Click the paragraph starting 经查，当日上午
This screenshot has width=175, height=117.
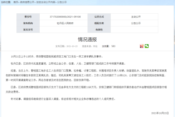(x=86, y=75)
